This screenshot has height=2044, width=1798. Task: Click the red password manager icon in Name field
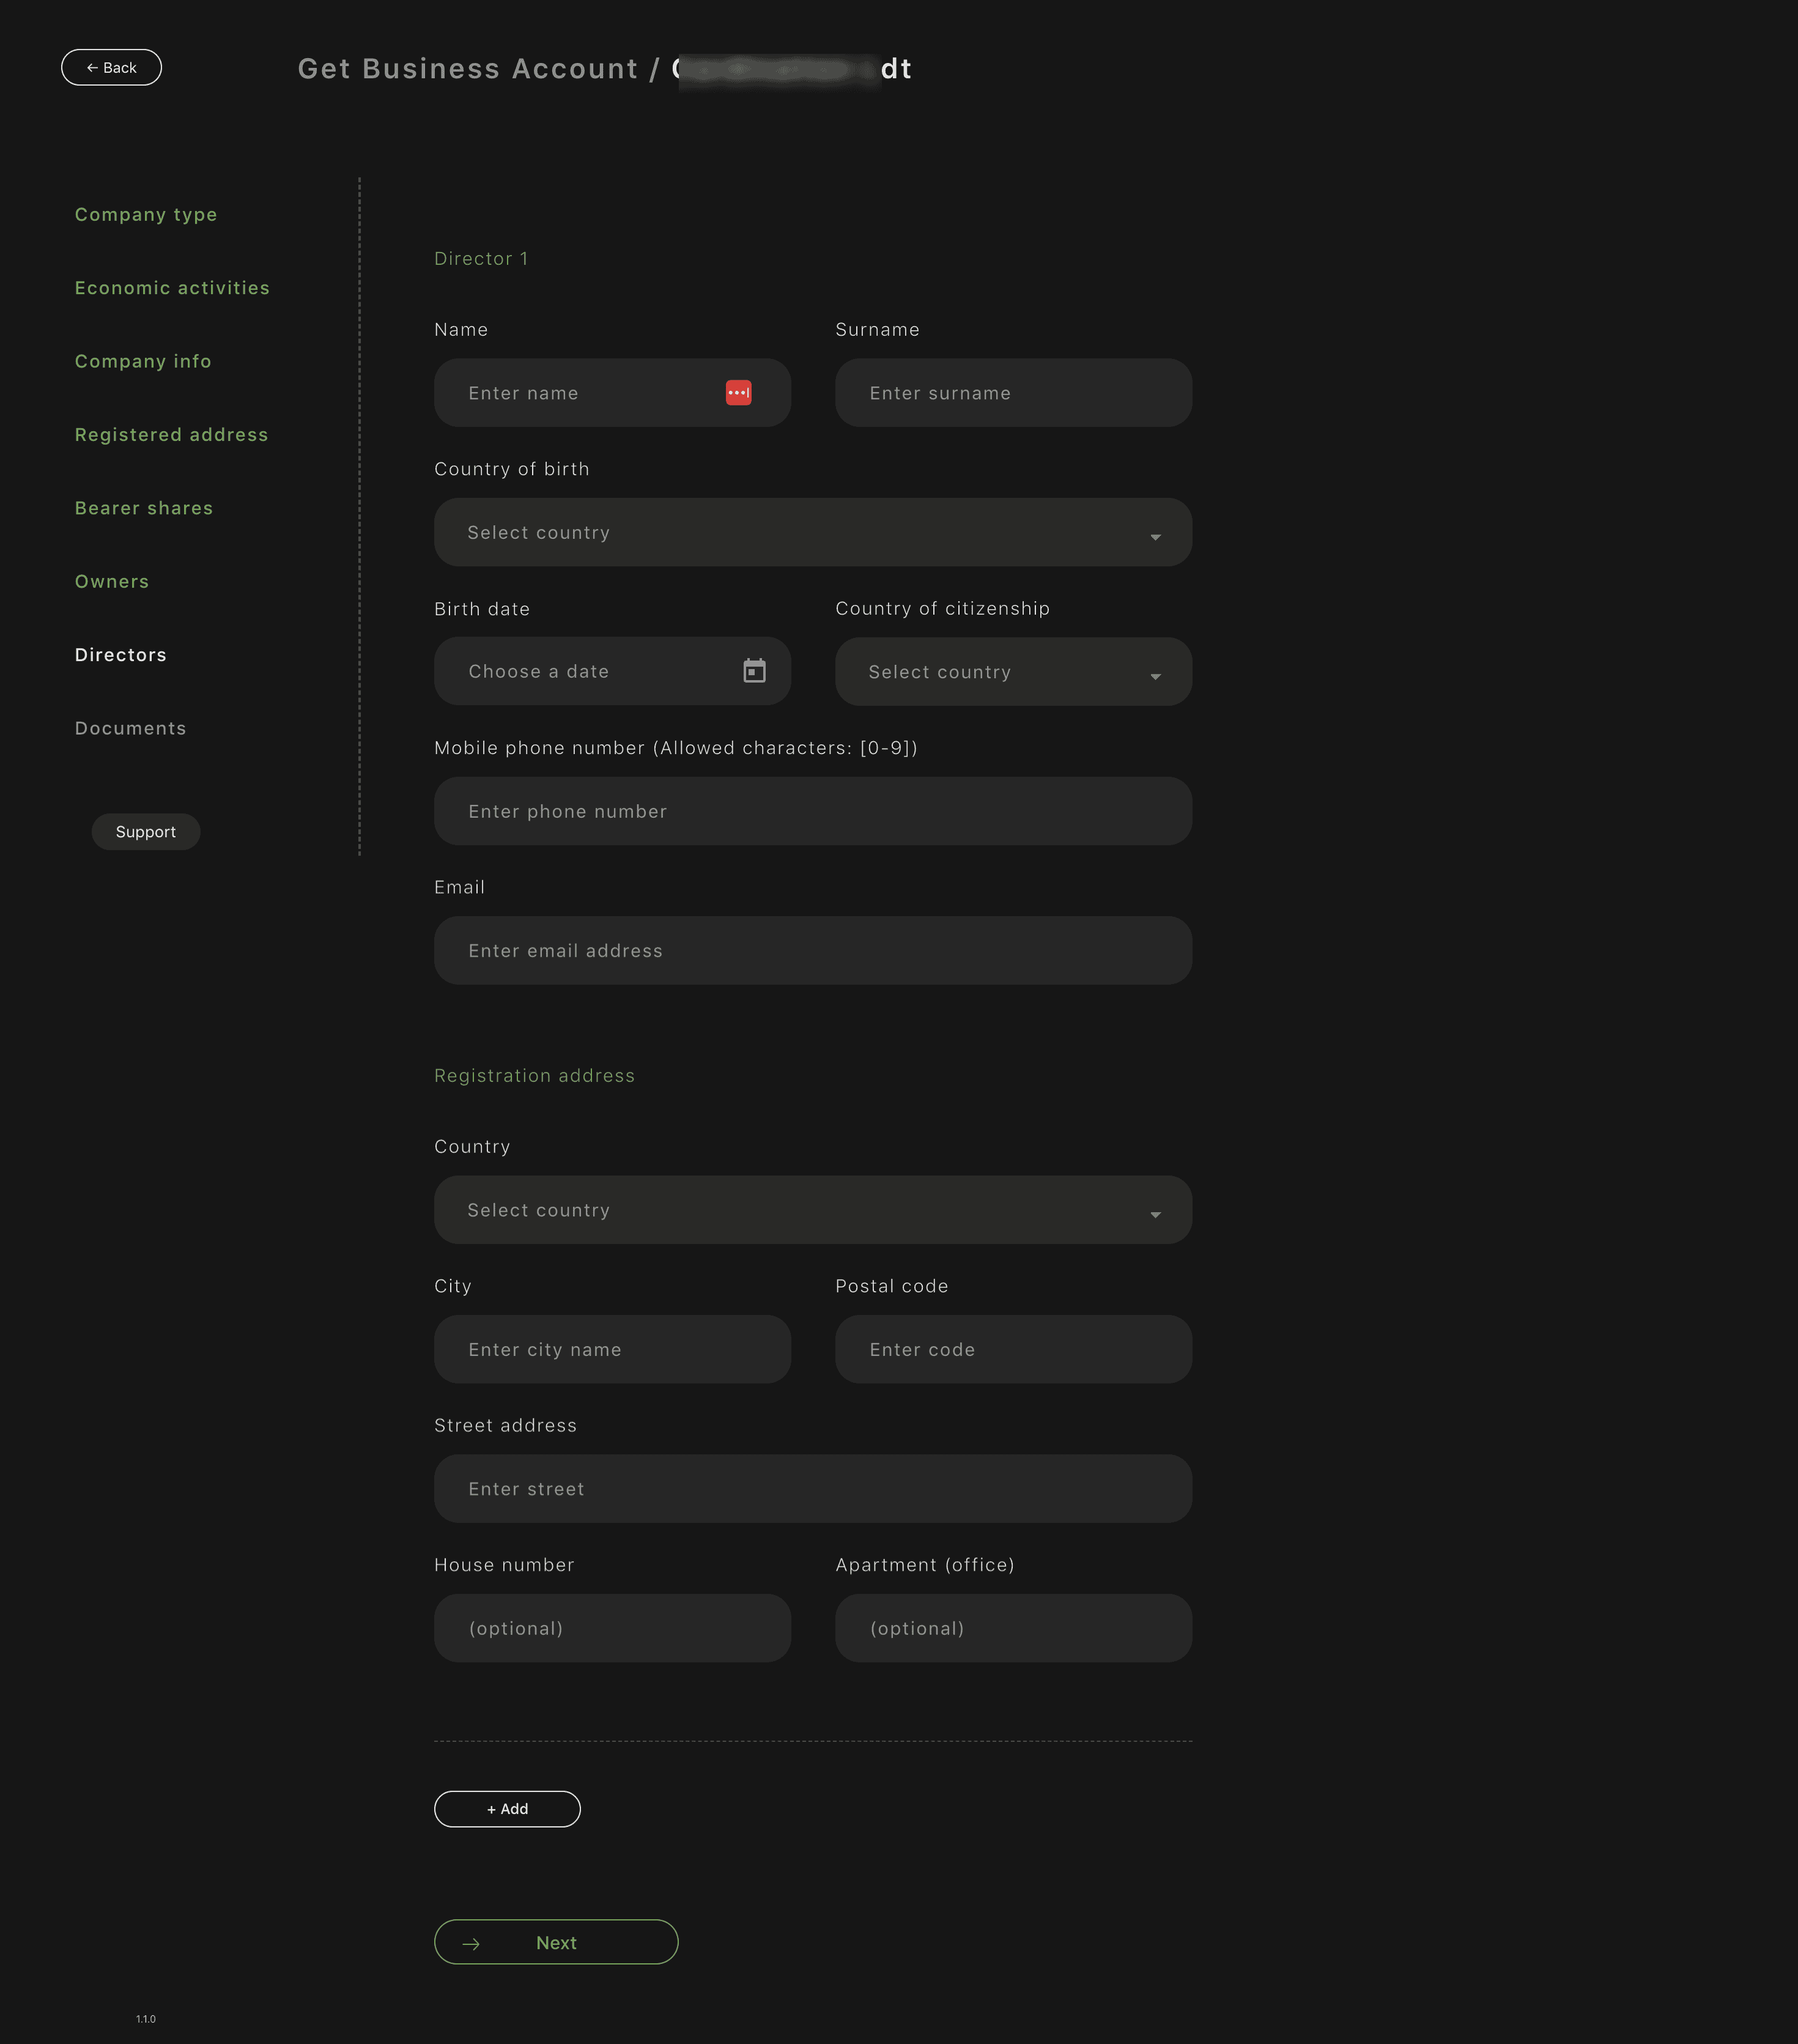(x=738, y=393)
